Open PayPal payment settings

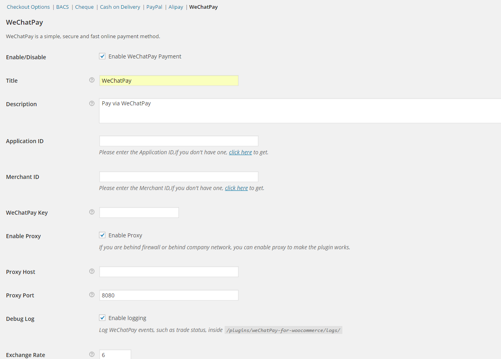[x=154, y=7]
